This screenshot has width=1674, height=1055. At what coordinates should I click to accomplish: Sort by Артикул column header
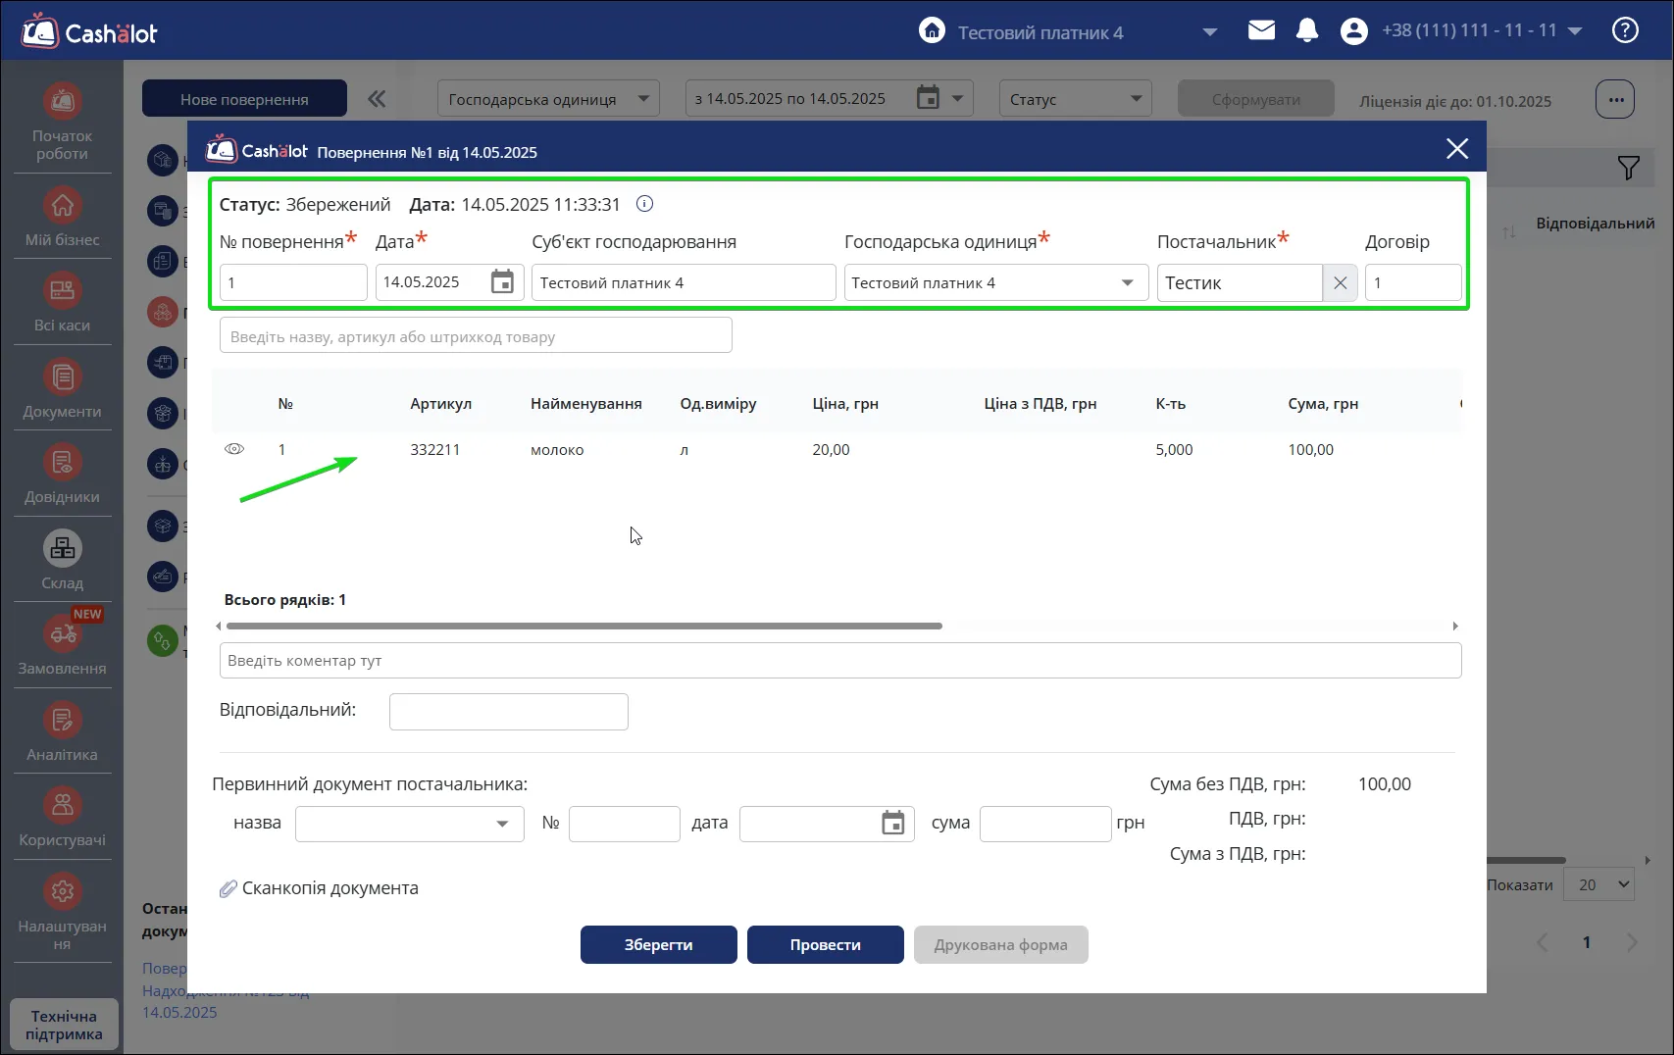[x=441, y=404]
